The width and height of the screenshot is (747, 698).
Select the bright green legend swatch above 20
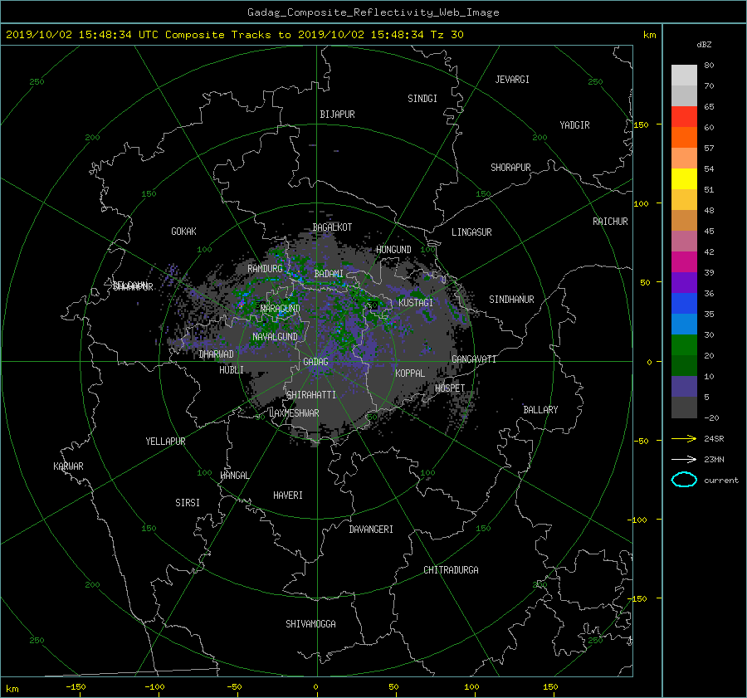684,345
